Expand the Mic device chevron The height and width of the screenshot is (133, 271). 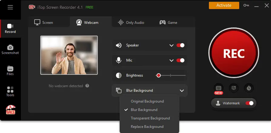[171, 60]
